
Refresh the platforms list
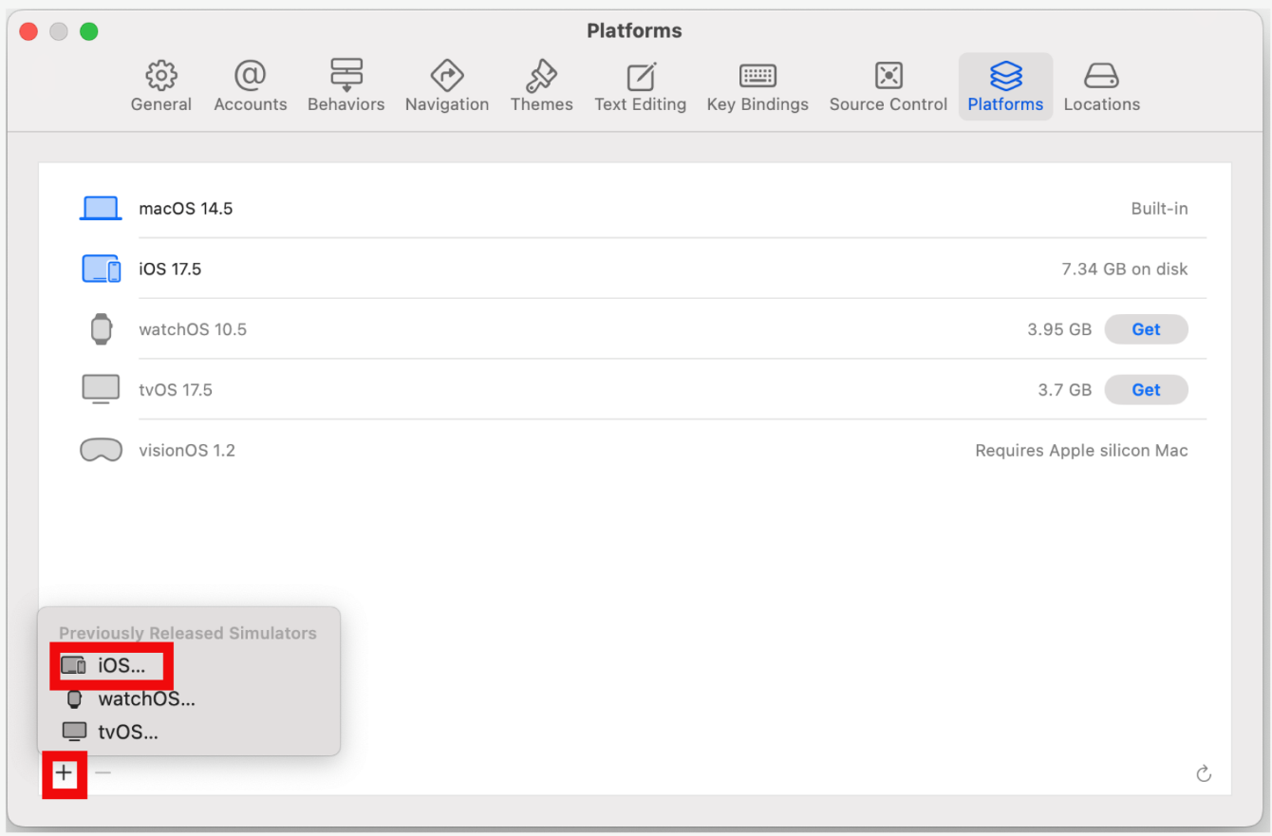[1204, 774]
